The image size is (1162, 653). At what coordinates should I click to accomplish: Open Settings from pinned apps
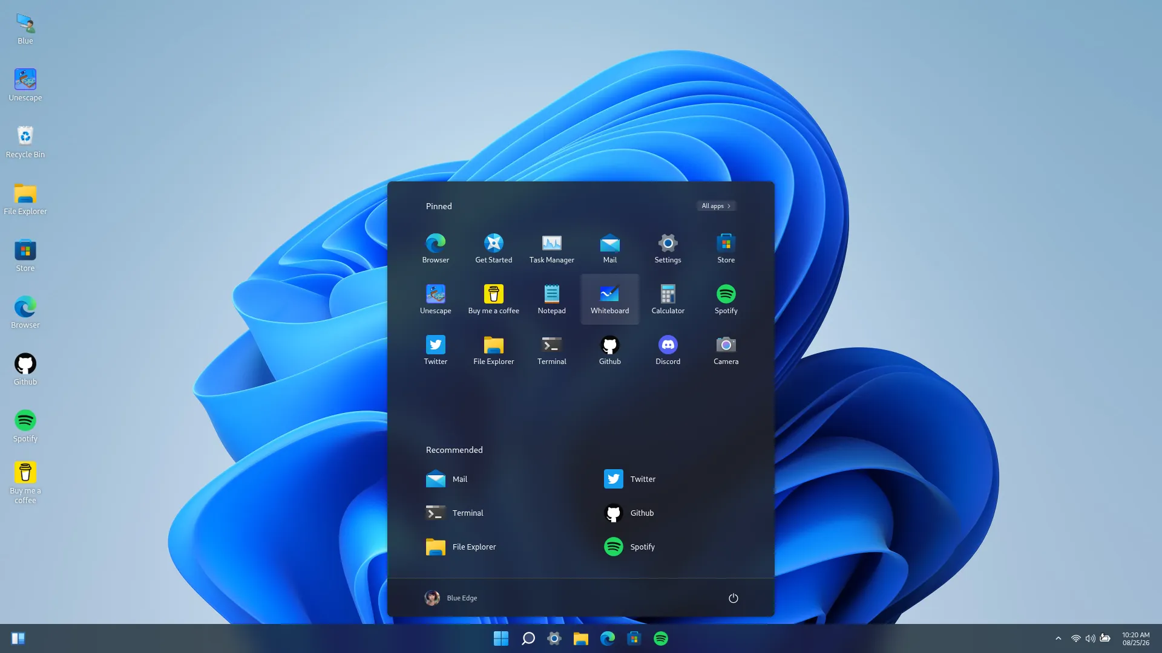coord(668,249)
